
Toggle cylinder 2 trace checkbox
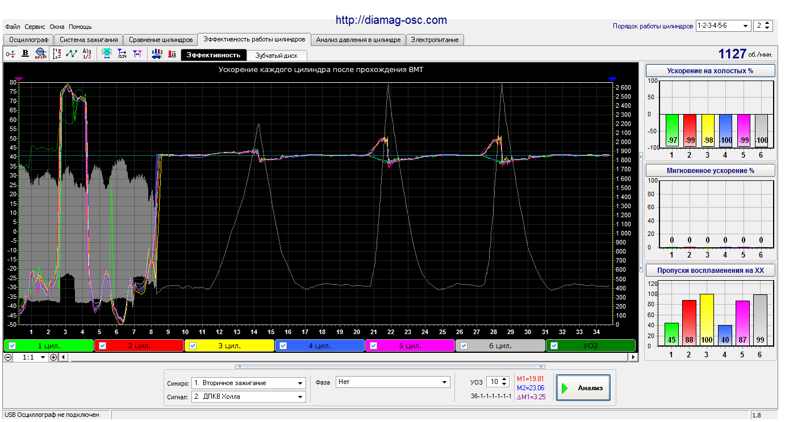(x=103, y=345)
